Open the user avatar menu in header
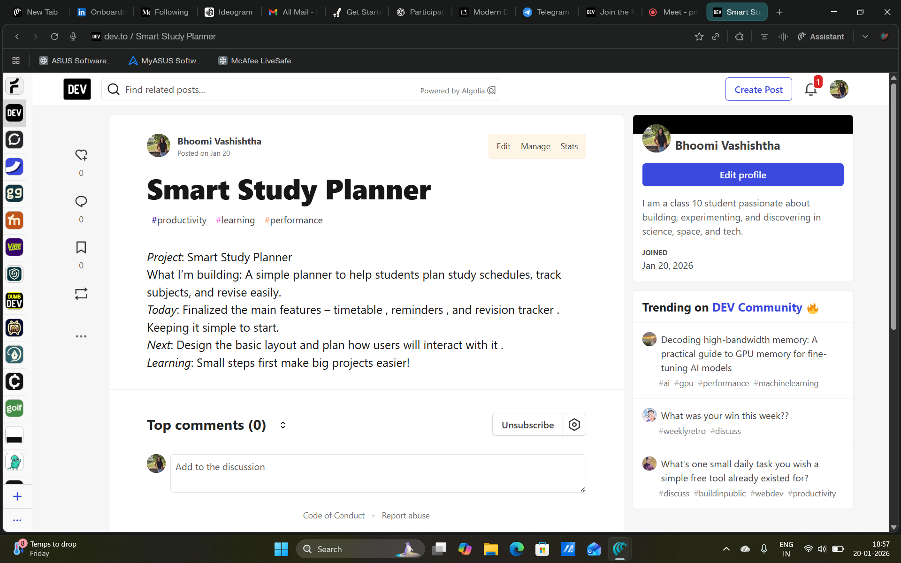This screenshot has height=563, width=901. (x=839, y=89)
